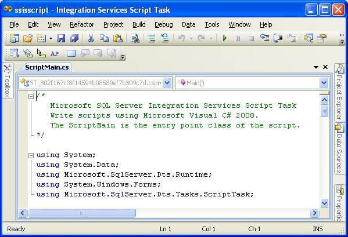The height and width of the screenshot is (237, 348).
Task: Collapse the using directives region
Action: 31,155
